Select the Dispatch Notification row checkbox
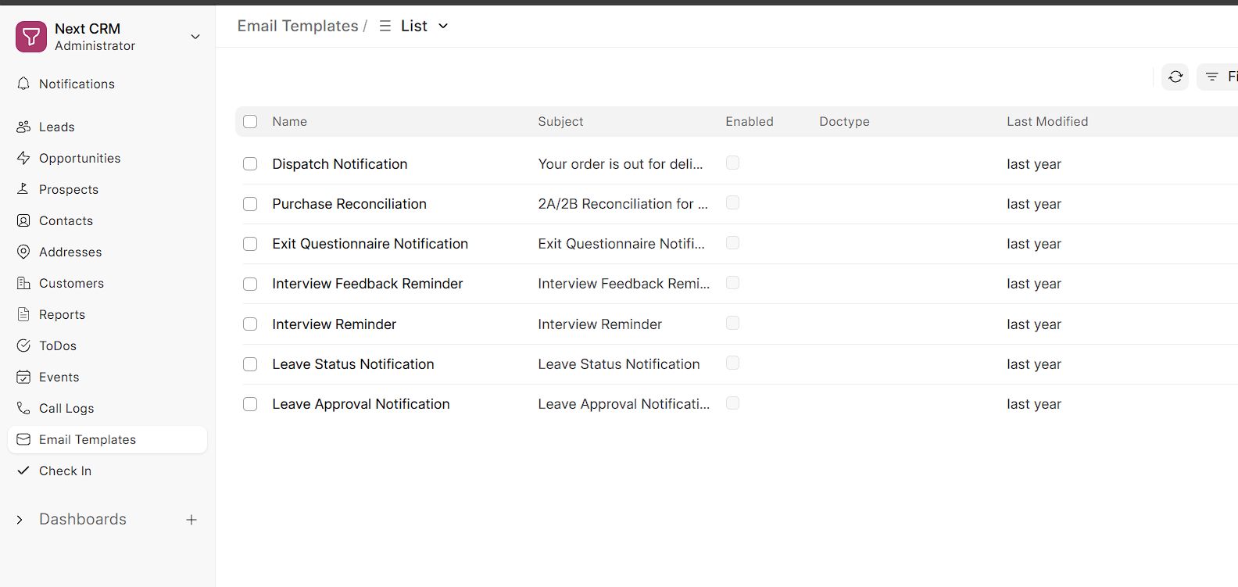 (250, 164)
